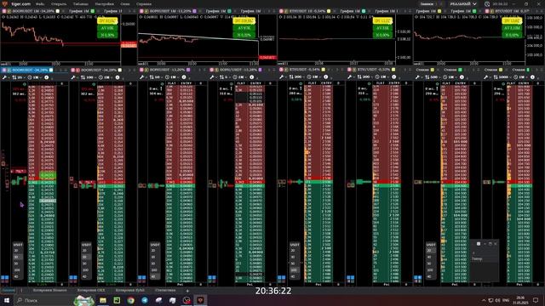Open the Windows Start menu

pyautogui.click(x=7, y=300)
